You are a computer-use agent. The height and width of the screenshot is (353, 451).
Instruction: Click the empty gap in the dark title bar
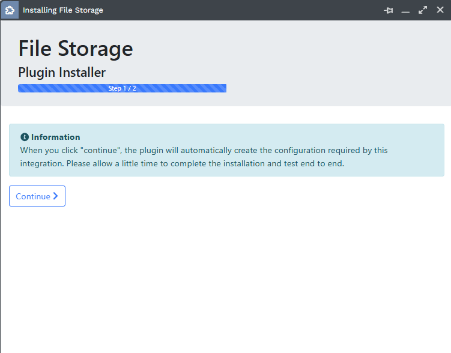(x=240, y=10)
